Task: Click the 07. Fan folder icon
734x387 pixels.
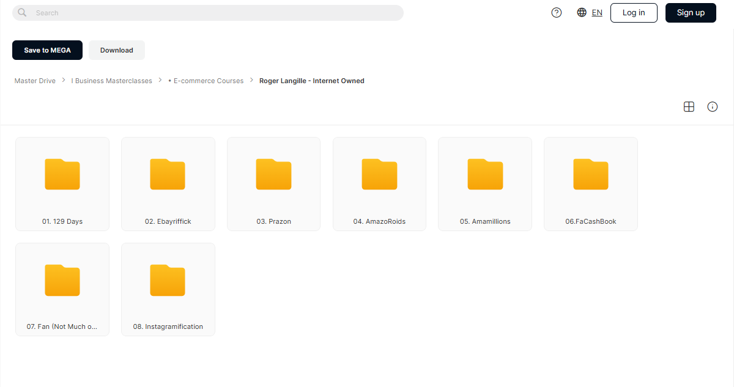Action: [62, 280]
